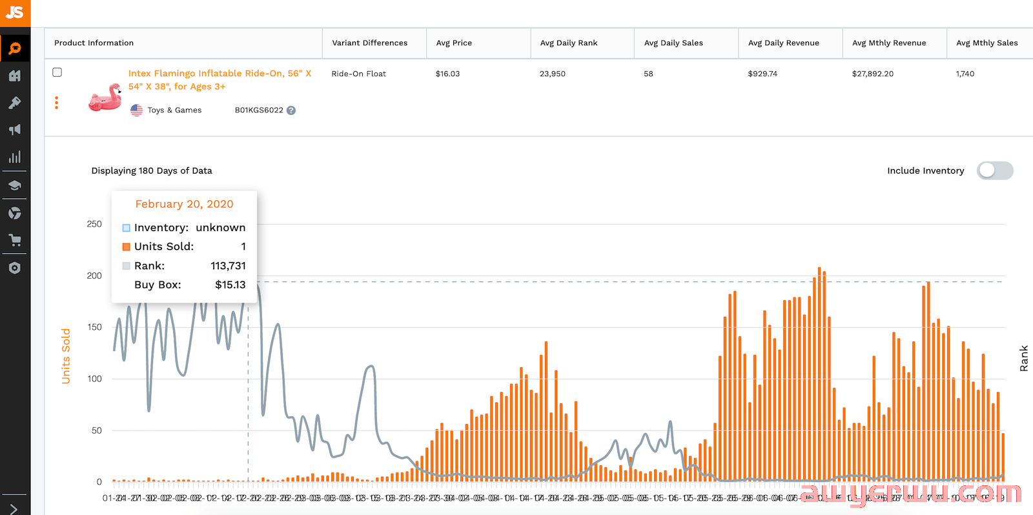Viewport: 1033px width, 515px height.
Task: Click the Displaying 180 Days of Data label
Action: point(152,171)
